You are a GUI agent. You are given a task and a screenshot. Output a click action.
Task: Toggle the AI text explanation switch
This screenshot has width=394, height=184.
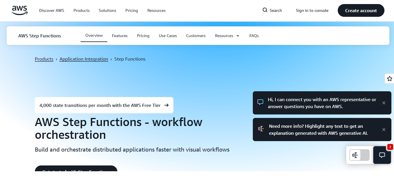(x=359, y=155)
